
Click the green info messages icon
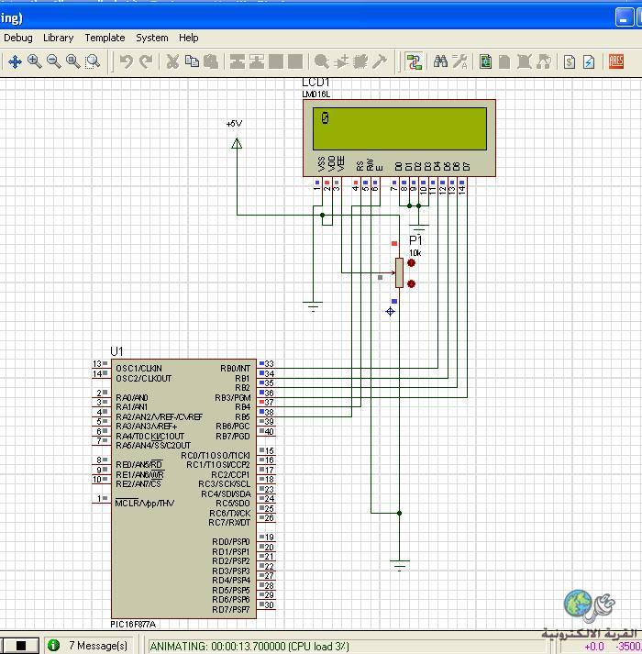tap(53, 645)
